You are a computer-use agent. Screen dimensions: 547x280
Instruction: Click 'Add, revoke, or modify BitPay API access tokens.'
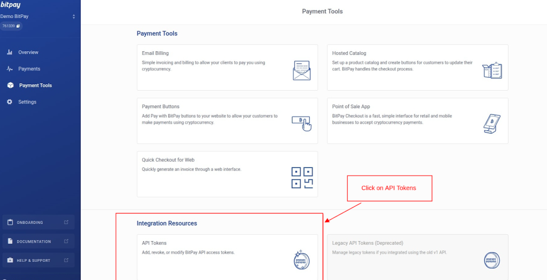coord(188,252)
